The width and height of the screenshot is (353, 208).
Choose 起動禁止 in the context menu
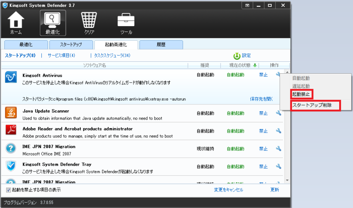[x=302, y=94]
